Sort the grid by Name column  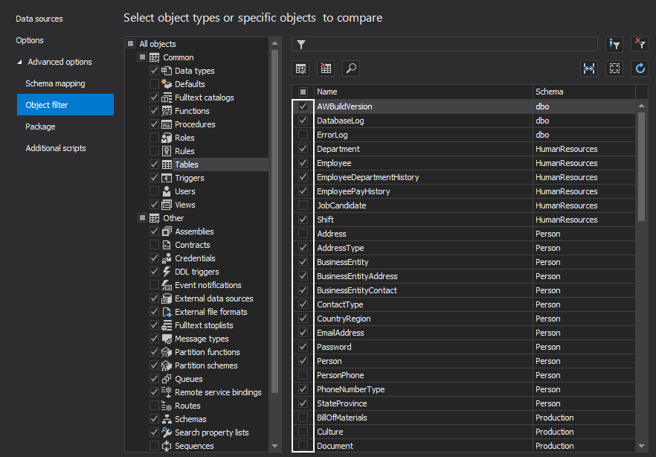pyautogui.click(x=422, y=92)
